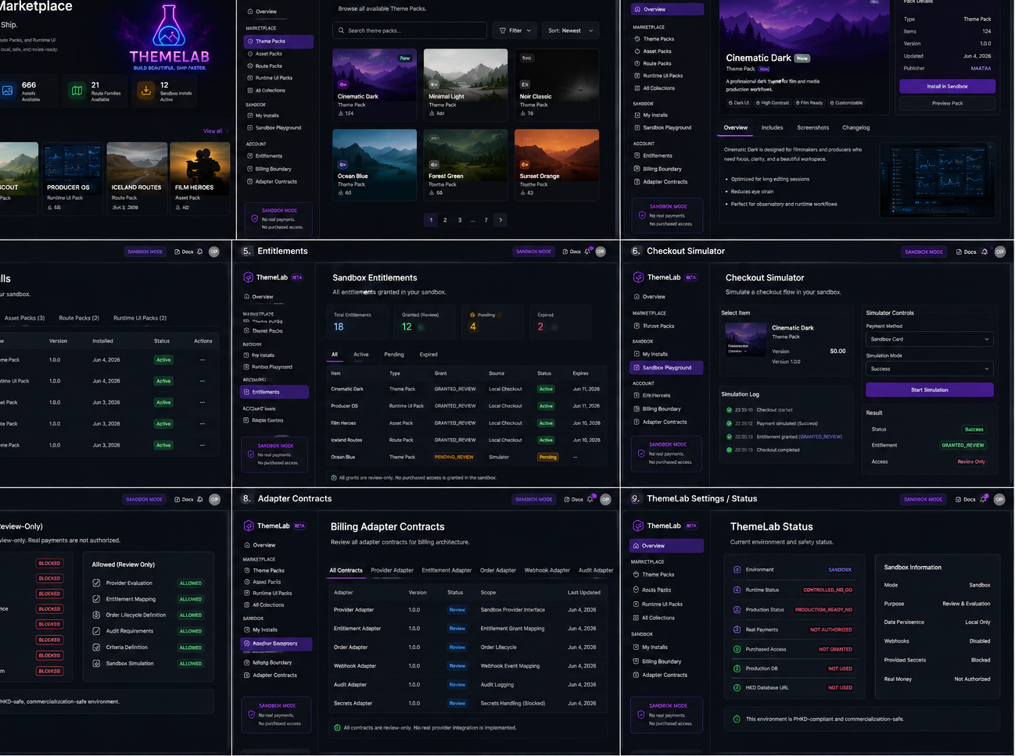Click the bell icon in the ThemeLab Settings / Status header
The width and height of the screenshot is (1015, 756).
[984, 498]
